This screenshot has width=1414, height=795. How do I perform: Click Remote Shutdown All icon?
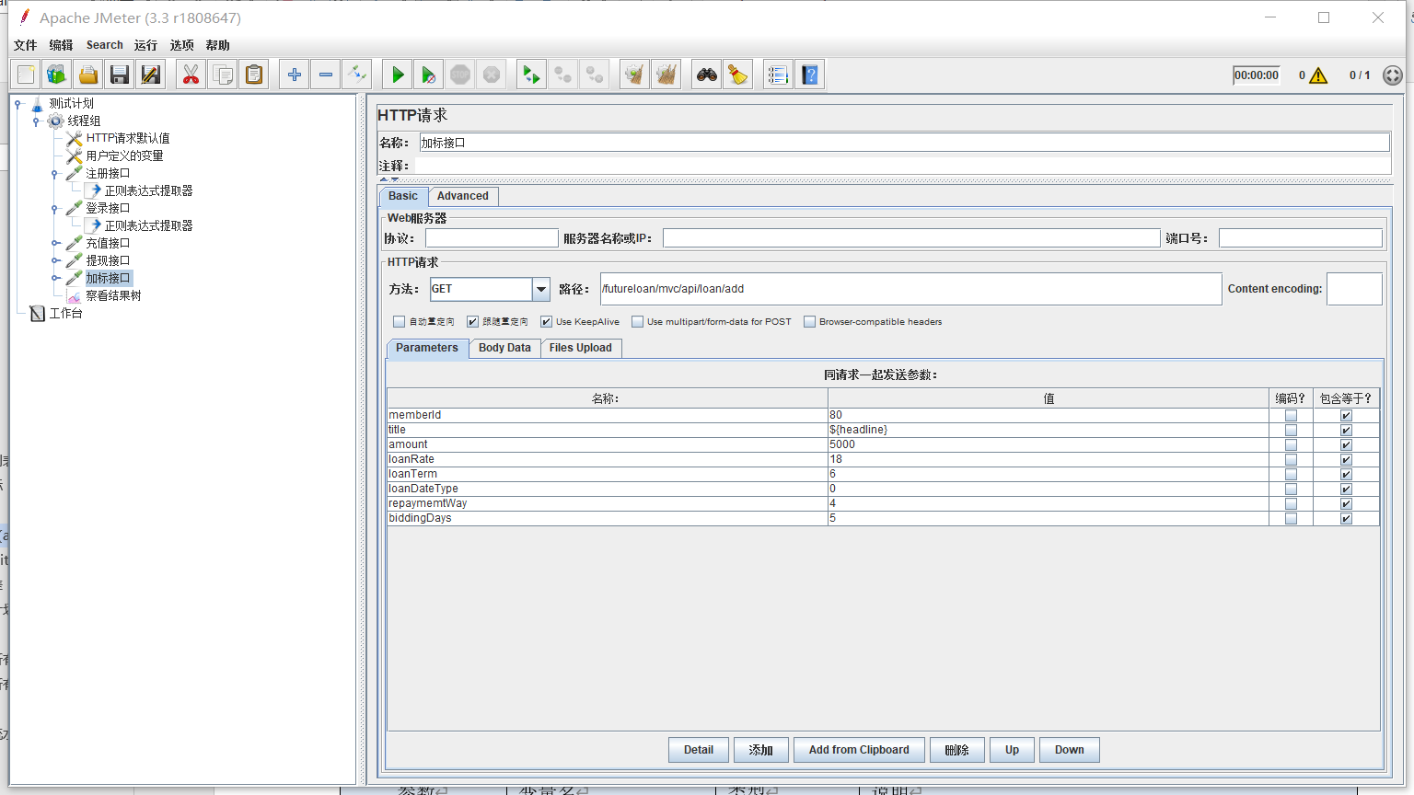[595, 75]
